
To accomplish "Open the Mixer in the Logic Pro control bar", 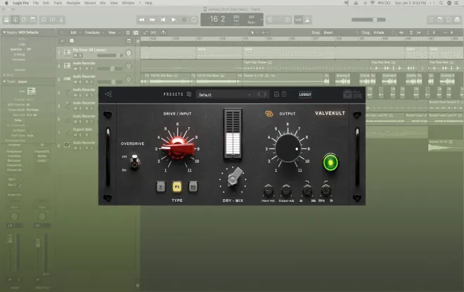I will coord(53,20).
